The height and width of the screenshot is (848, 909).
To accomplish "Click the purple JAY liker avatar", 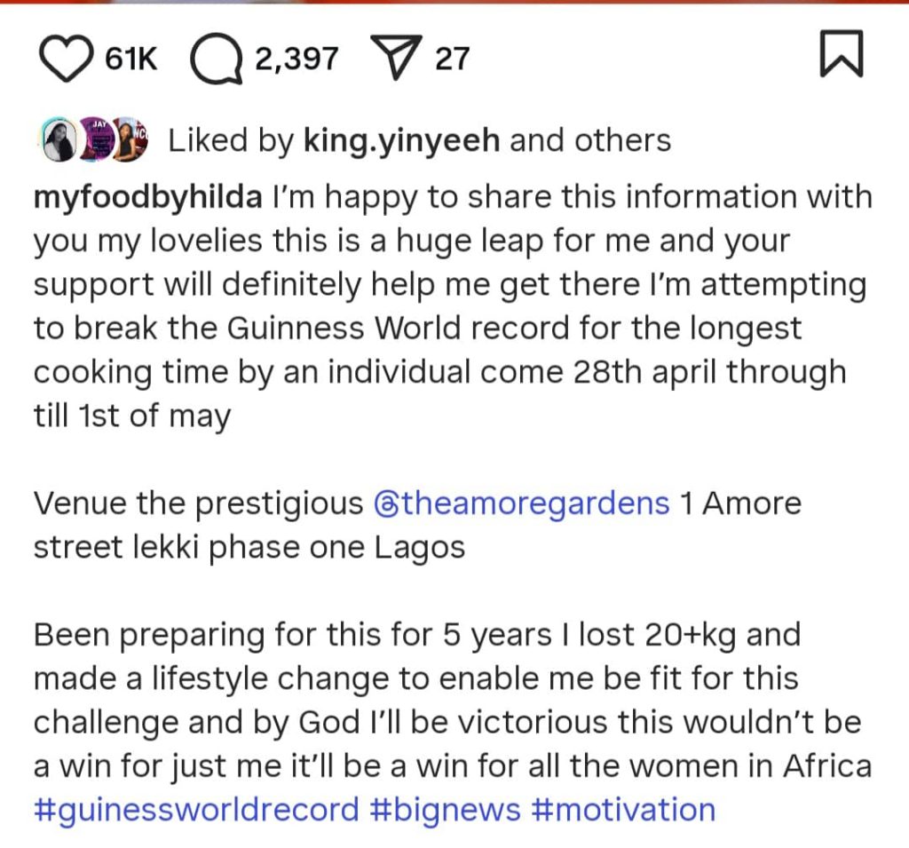I will (97, 140).
